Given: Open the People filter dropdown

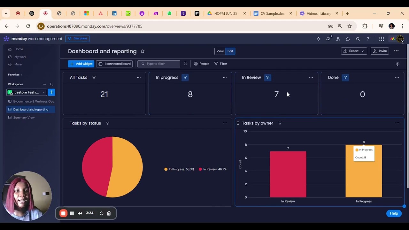Looking at the screenshot, I should (x=202, y=64).
